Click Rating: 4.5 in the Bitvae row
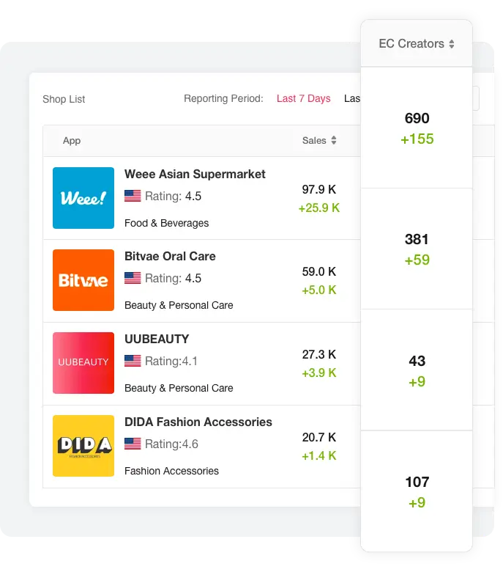The image size is (503, 572). (x=173, y=278)
